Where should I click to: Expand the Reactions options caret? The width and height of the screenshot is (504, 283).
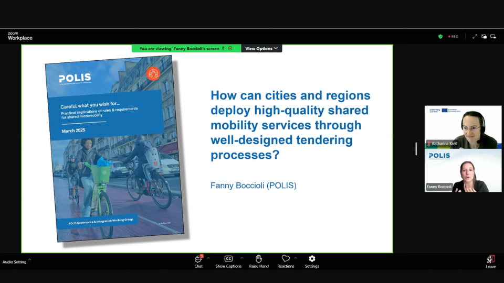[296, 258]
